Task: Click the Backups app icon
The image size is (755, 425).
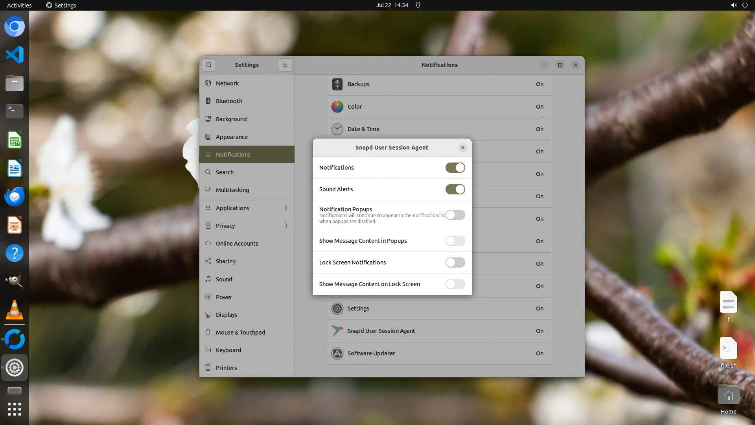Action: click(x=337, y=84)
